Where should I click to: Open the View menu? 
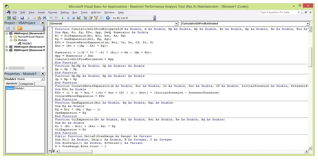32,13
